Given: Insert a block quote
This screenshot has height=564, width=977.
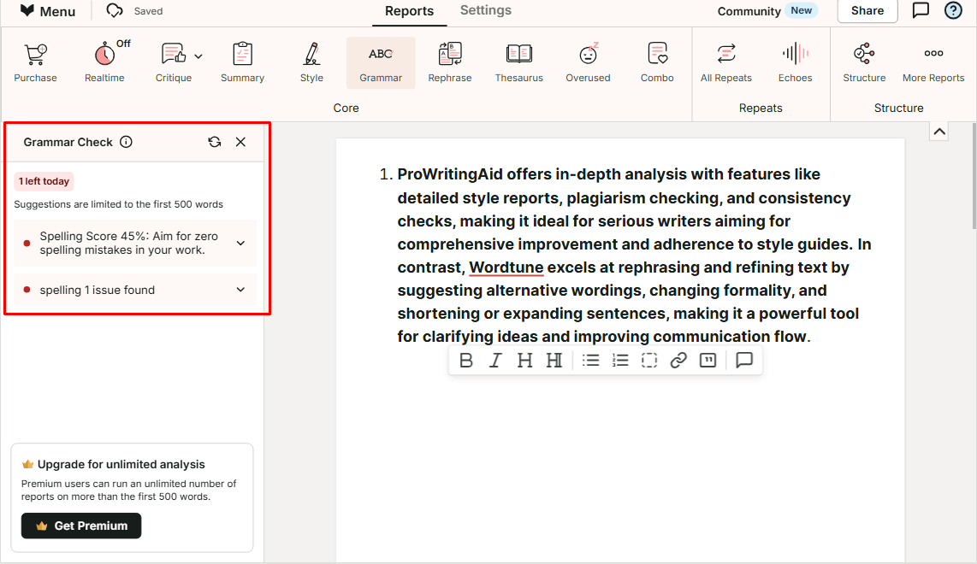Looking at the screenshot, I should (708, 361).
